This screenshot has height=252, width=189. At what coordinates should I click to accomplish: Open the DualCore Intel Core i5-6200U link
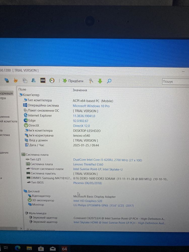(x=108, y=160)
